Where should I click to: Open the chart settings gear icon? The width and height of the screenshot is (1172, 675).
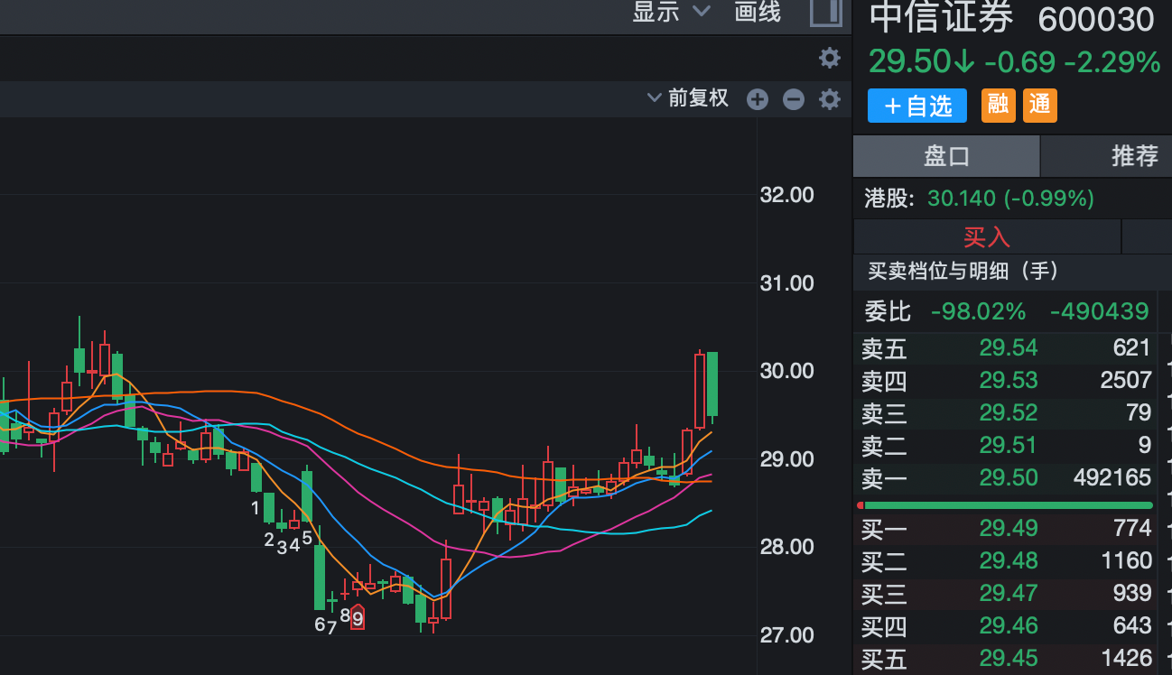pyautogui.click(x=829, y=58)
